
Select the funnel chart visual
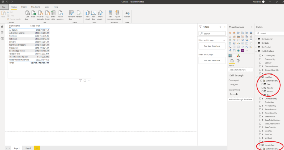(234, 40)
